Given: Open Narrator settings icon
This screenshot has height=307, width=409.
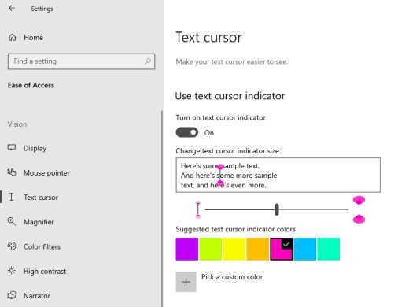Looking at the screenshot, I should tap(12, 295).
